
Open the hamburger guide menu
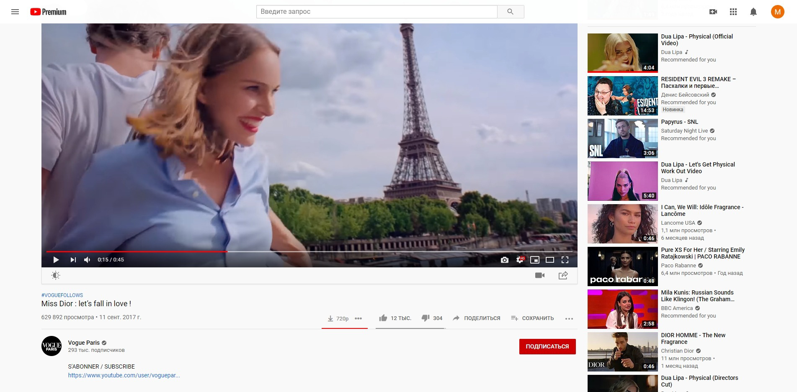[15, 12]
